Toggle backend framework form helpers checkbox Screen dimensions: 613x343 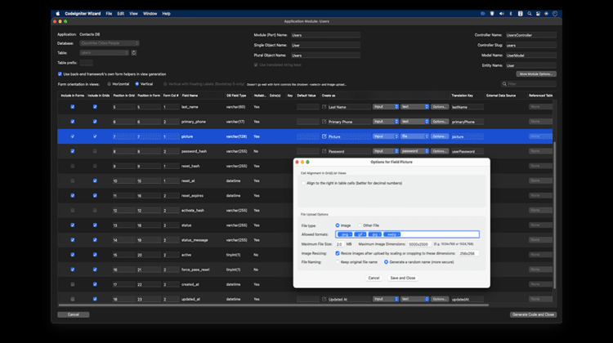point(60,73)
